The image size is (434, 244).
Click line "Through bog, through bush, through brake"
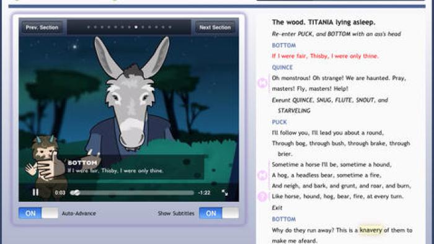[x=341, y=144]
